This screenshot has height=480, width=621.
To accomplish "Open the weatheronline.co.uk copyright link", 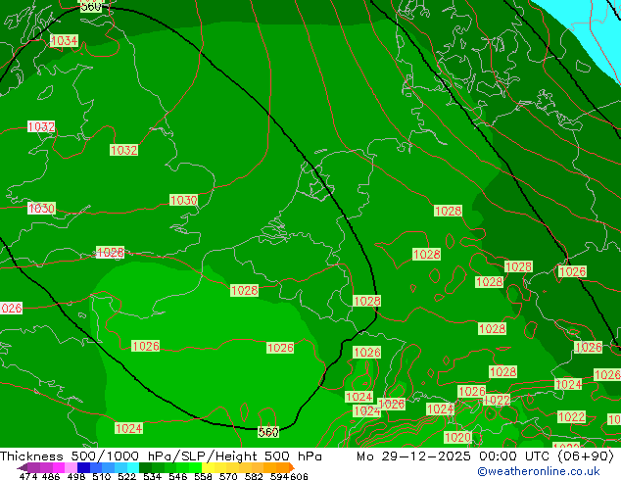I will click(539, 471).
